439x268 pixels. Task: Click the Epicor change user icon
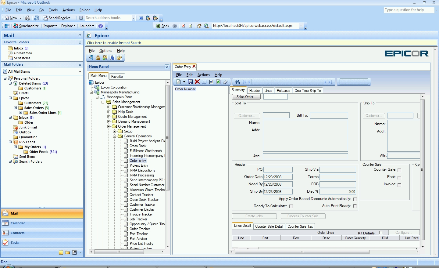[105, 58]
